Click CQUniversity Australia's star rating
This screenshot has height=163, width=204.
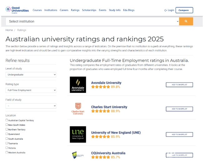coord(101,157)
